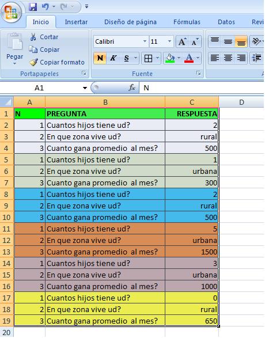Open the font color dropdown arrow
265x338 pixels.
coord(198,58)
